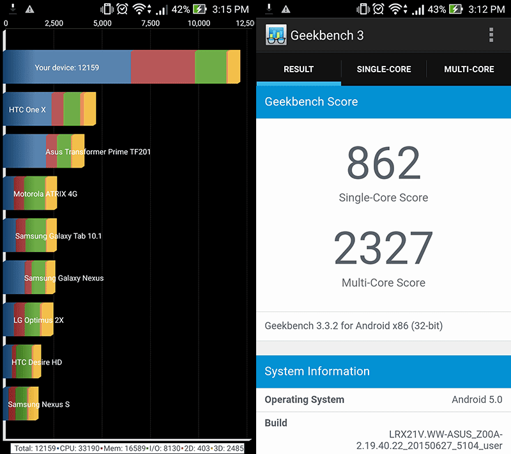This screenshot has width=511, height=454.
Task: Tap the signal bars in the left status bar
Action: pyautogui.click(x=162, y=10)
